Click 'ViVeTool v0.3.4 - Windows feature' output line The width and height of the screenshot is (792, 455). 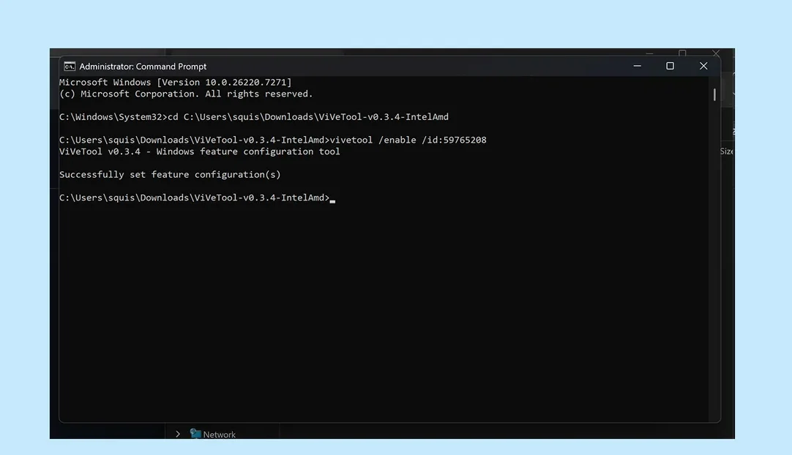tap(199, 151)
